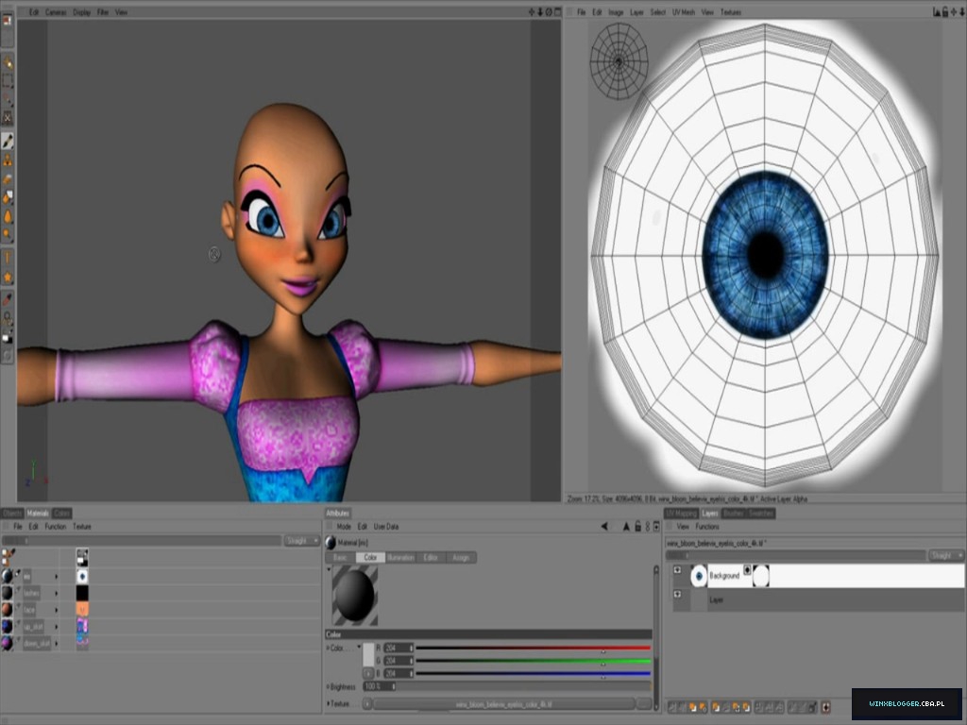Screen dimensions: 967x725
Task: Click the Basic material tab button
Action: click(340, 557)
